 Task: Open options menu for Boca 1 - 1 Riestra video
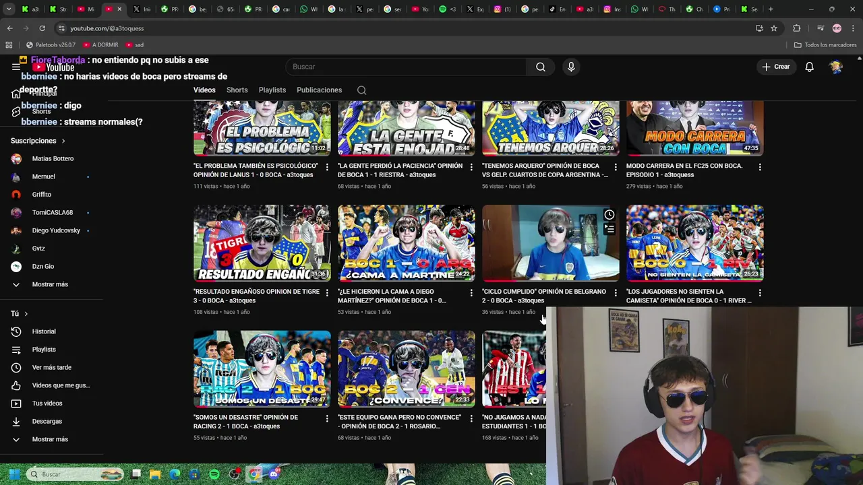(471, 166)
